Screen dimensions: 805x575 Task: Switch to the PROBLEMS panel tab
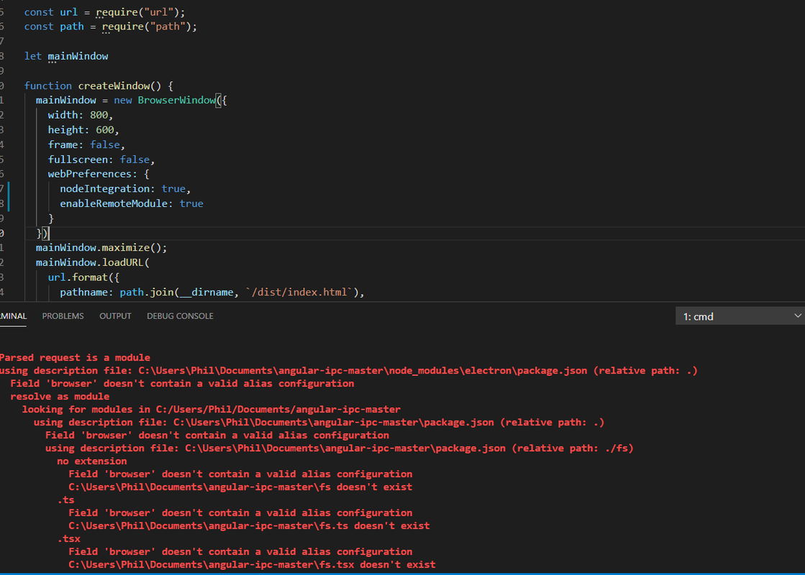coord(63,316)
